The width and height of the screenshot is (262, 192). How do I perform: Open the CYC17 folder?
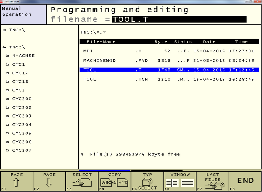tap(20, 73)
